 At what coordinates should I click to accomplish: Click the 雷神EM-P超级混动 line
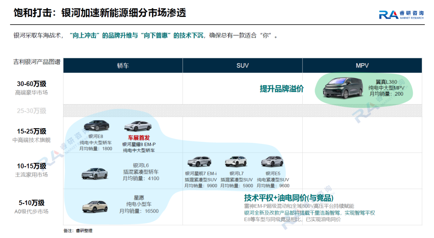[x=299, y=206]
